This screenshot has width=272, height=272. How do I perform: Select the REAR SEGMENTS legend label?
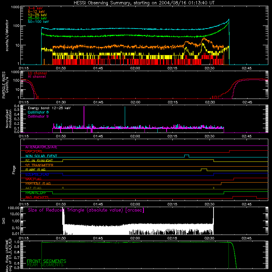(x=45, y=265)
